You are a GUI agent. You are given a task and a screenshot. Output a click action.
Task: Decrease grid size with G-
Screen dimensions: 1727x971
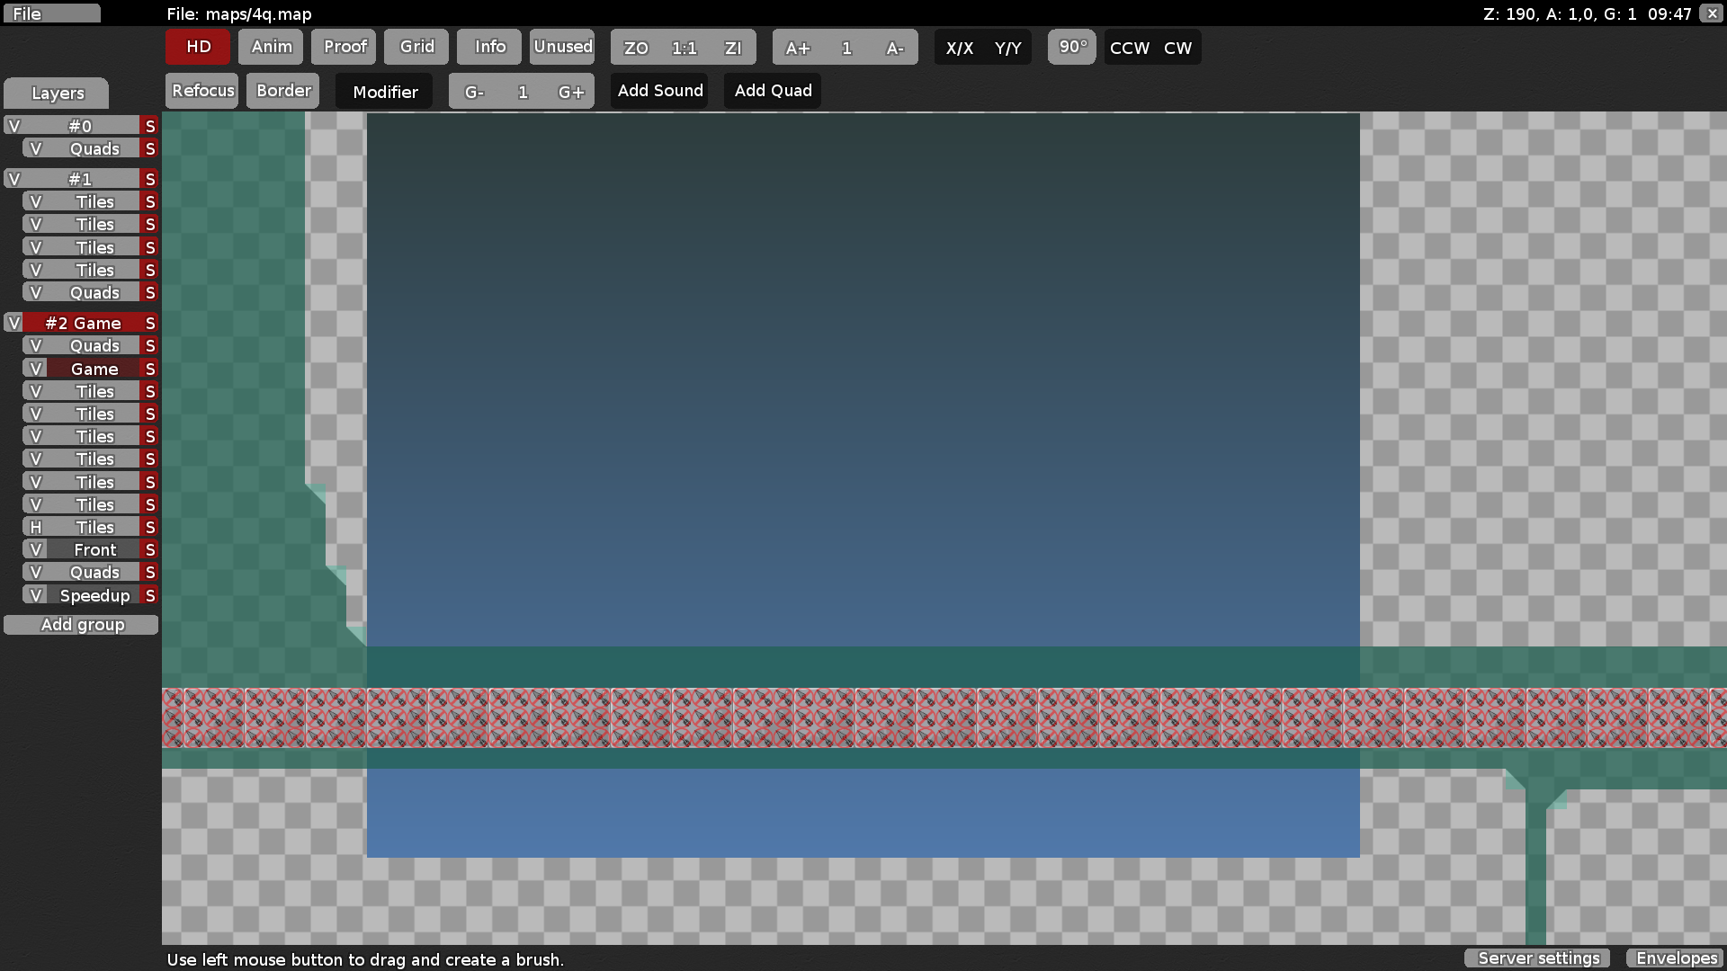tap(474, 91)
